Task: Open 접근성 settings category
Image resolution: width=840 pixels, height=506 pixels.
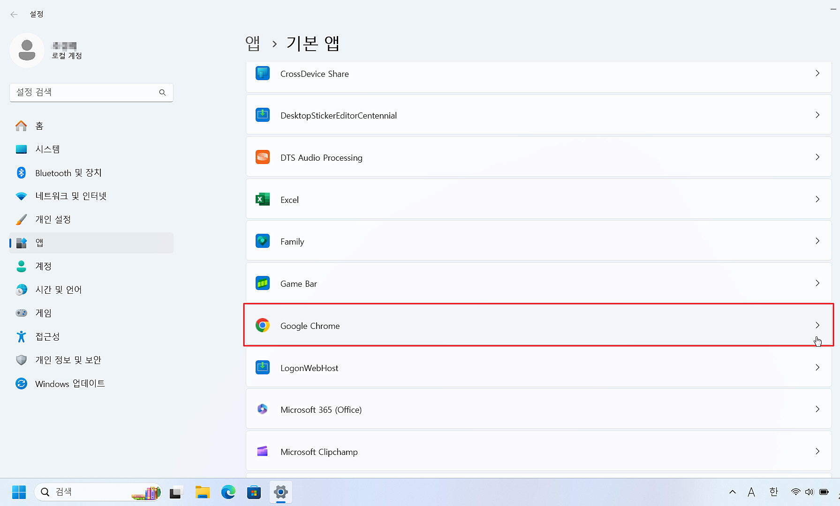Action: (91, 336)
